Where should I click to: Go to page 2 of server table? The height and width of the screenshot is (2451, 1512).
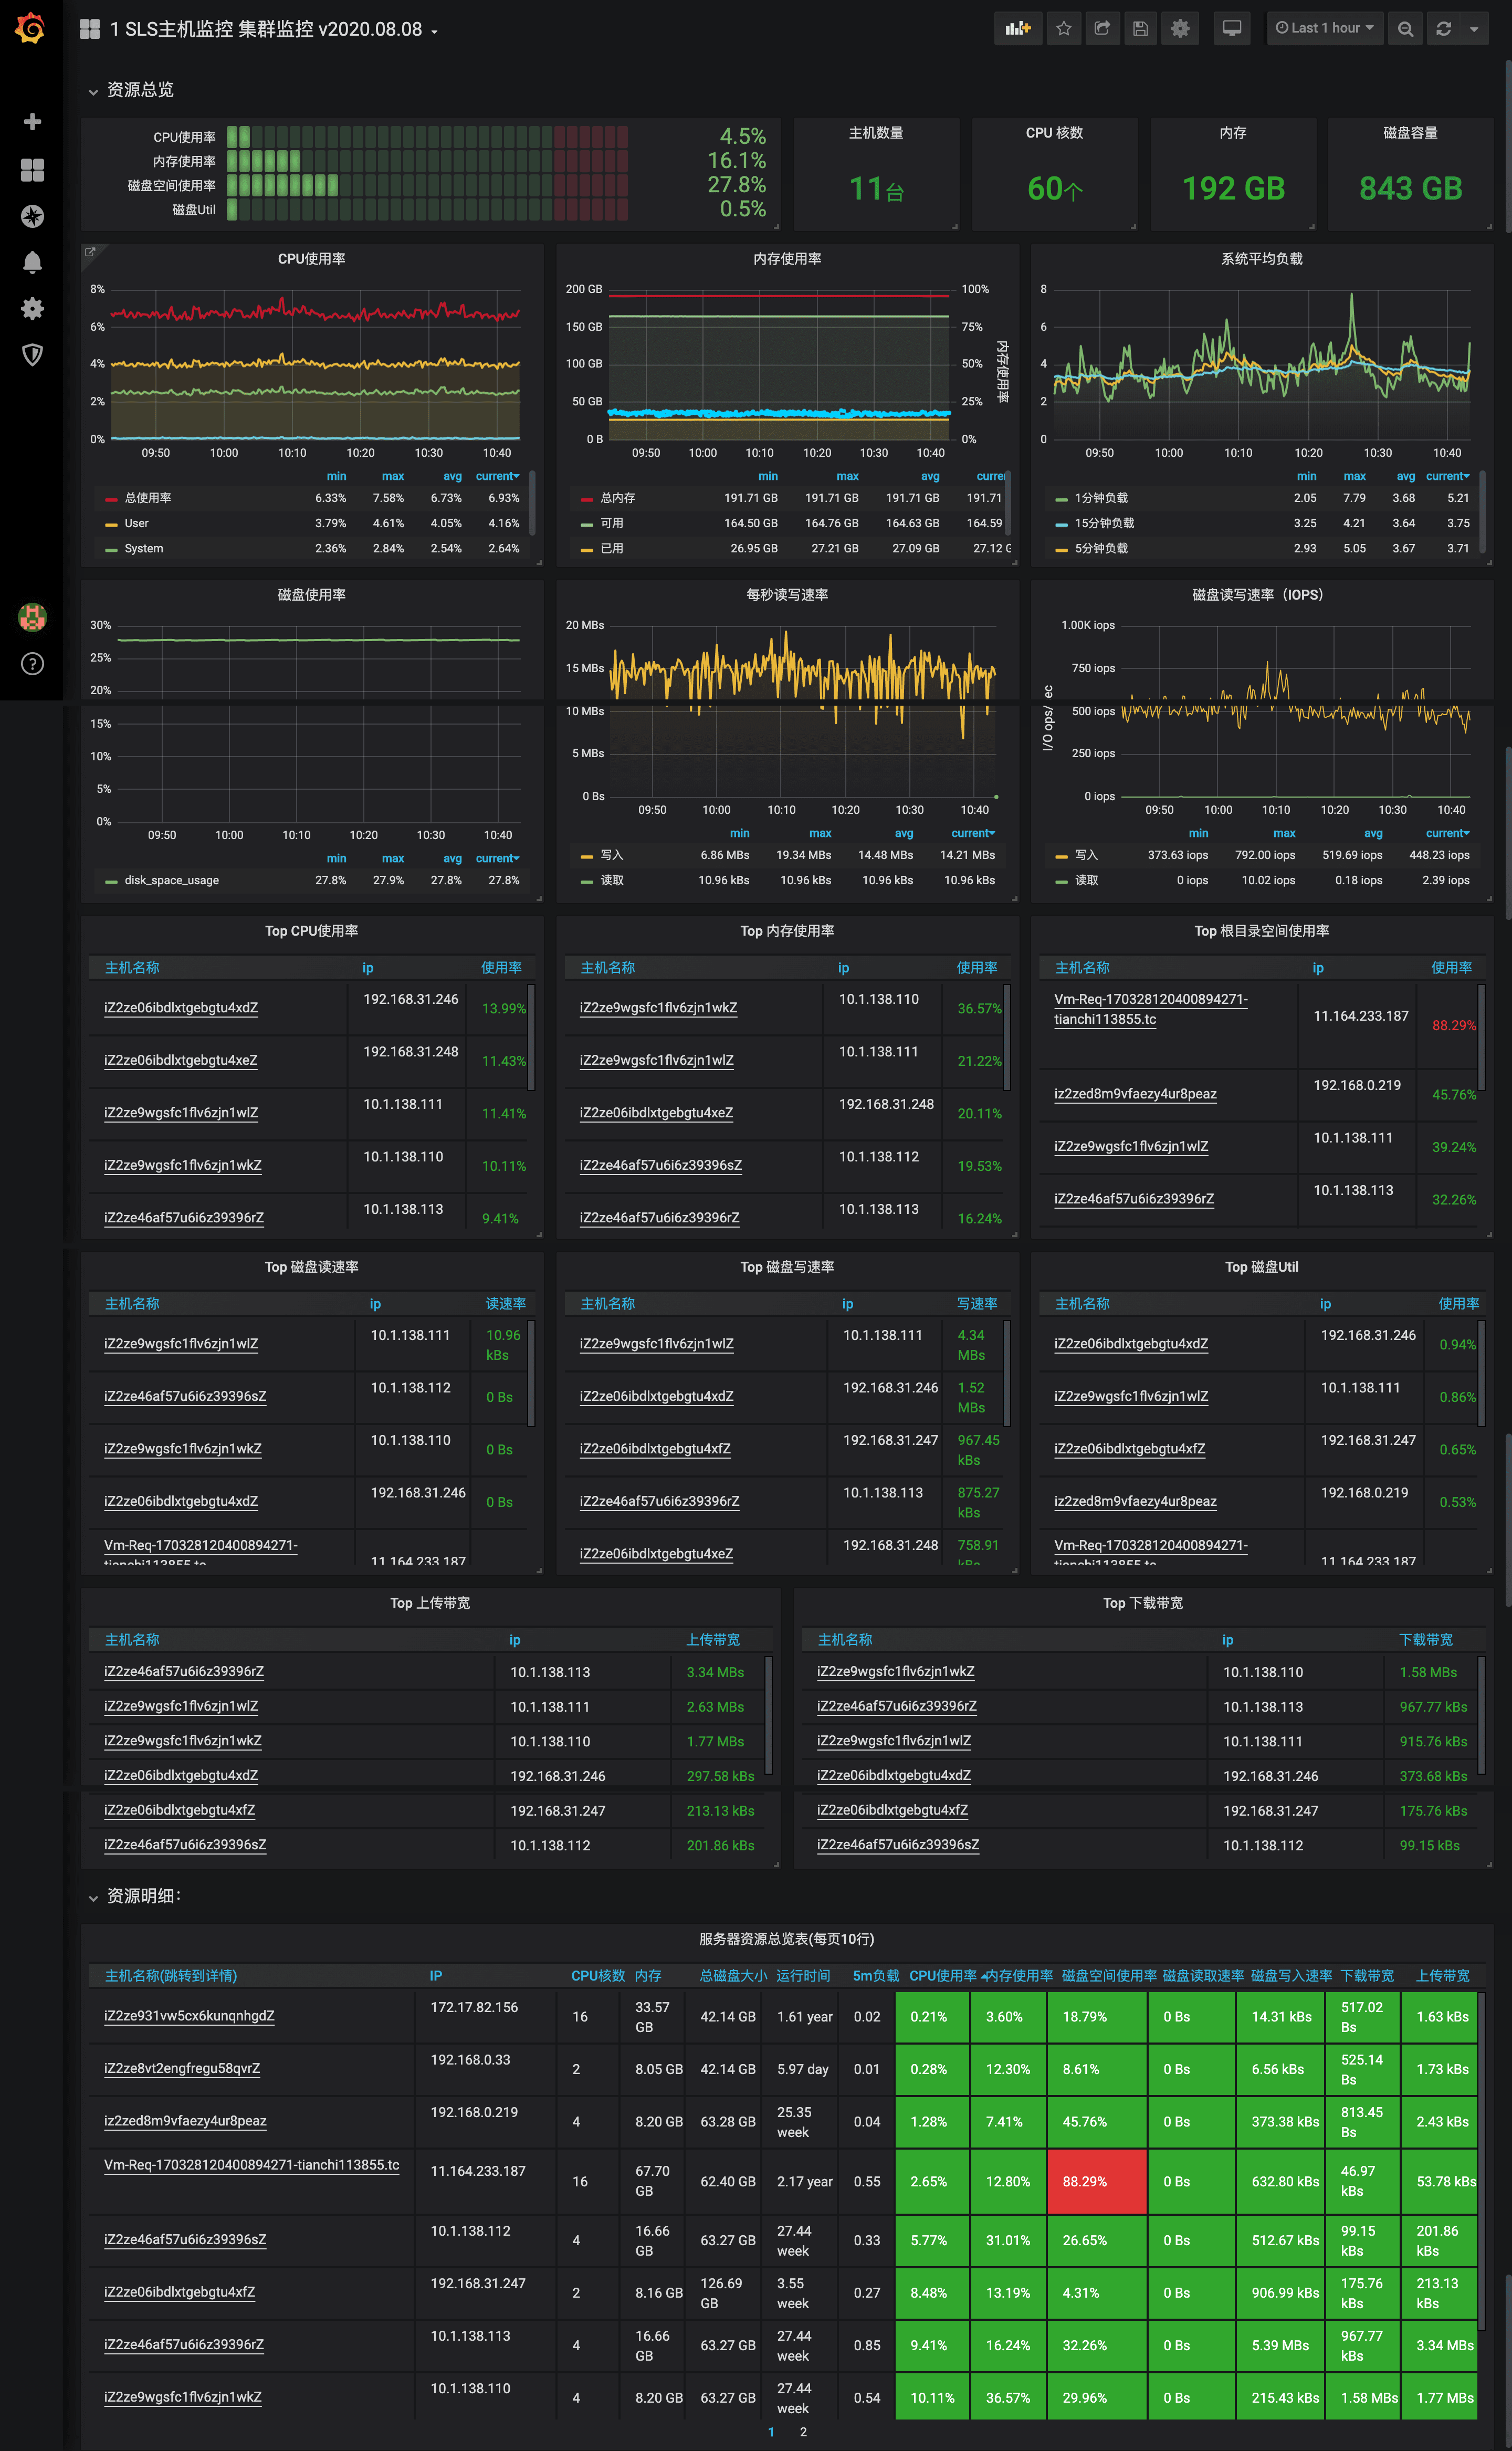click(802, 2431)
